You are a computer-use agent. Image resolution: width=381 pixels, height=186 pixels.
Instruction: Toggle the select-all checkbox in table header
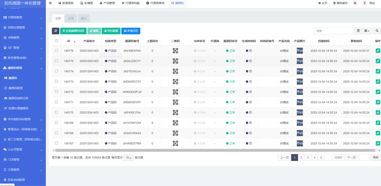click(x=56, y=41)
